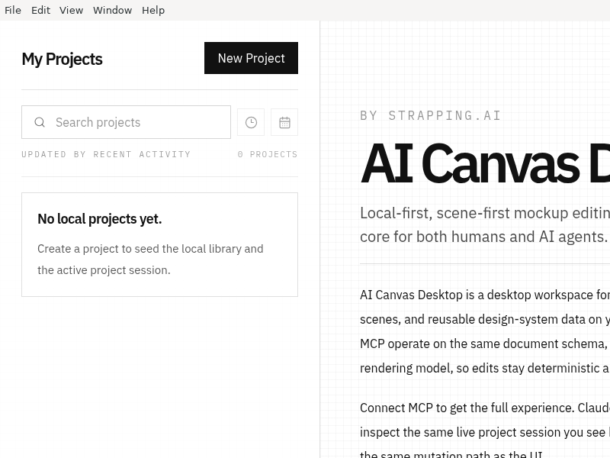Click the 'AI Canvas Desktop is a desktop workspace' paragraph
Viewport: 610px width, 458px height.
485,331
